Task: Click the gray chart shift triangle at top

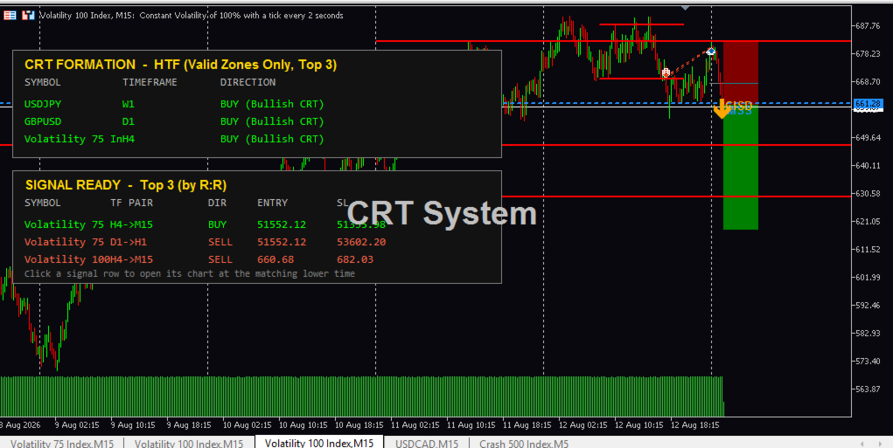Action: [685, 8]
